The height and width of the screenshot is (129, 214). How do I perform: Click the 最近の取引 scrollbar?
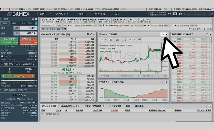(211, 40)
